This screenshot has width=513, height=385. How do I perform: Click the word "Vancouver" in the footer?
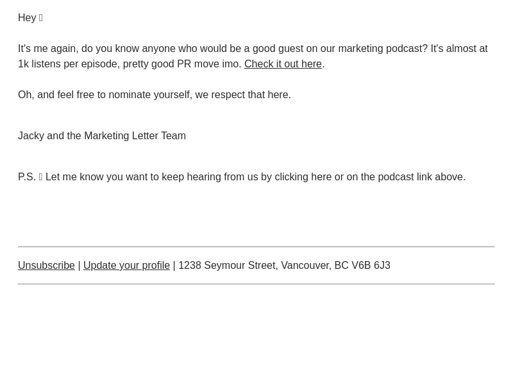click(x=307, y=265)
